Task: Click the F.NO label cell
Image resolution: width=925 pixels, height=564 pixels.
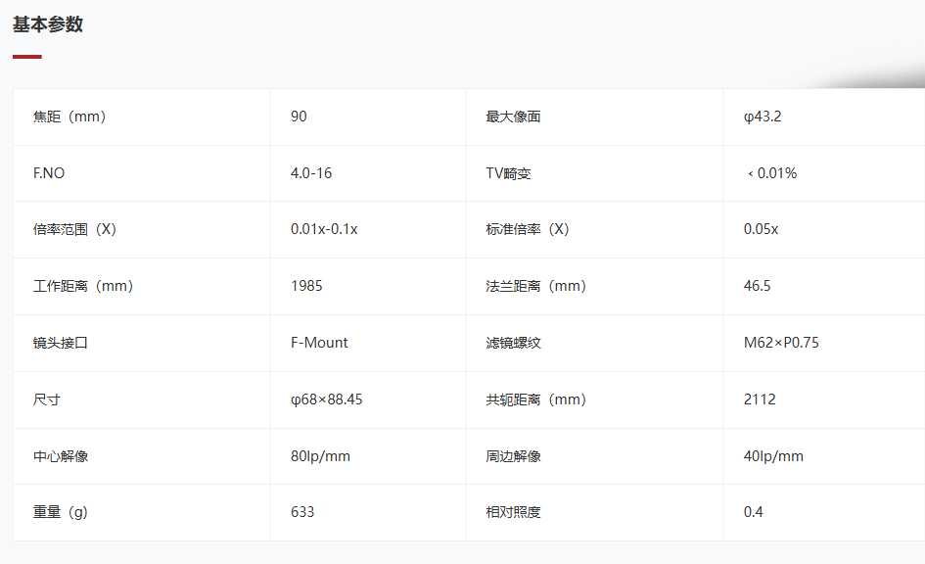Action: coord(142,173)
